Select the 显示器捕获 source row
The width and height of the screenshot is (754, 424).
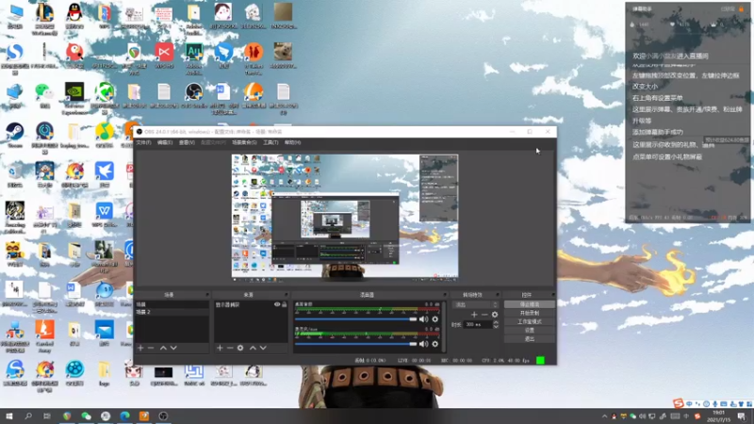pyautogui.click(x=251, y=304)
